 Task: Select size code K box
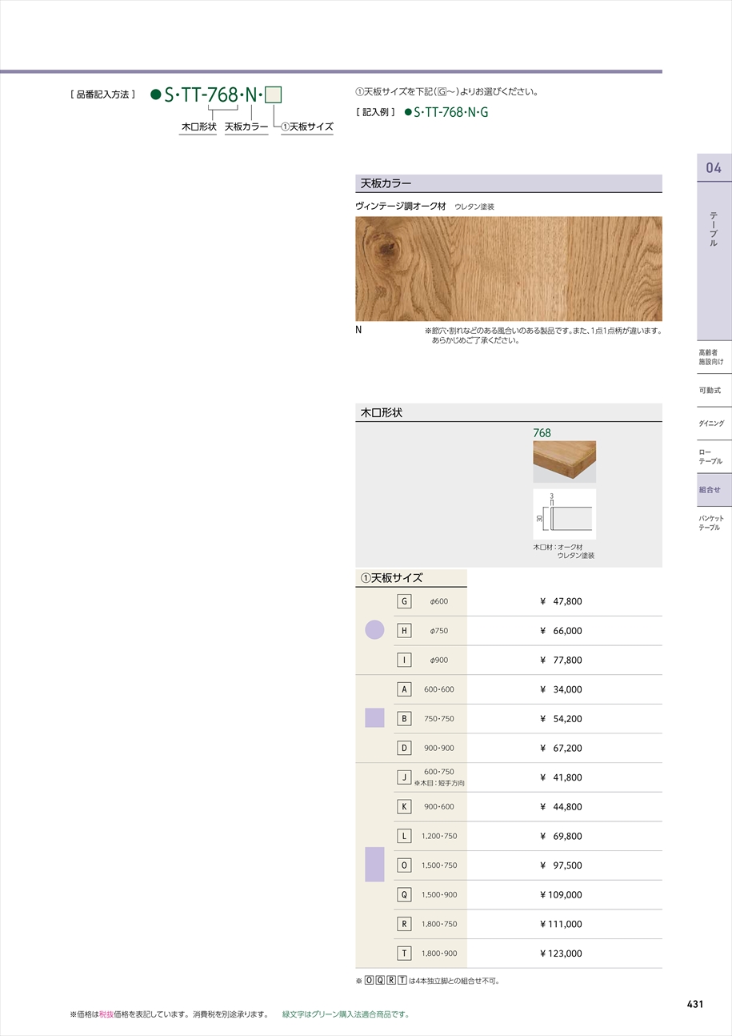(404, 807)
